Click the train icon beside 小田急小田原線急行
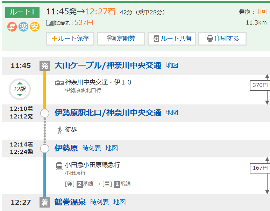 point(59,165)
